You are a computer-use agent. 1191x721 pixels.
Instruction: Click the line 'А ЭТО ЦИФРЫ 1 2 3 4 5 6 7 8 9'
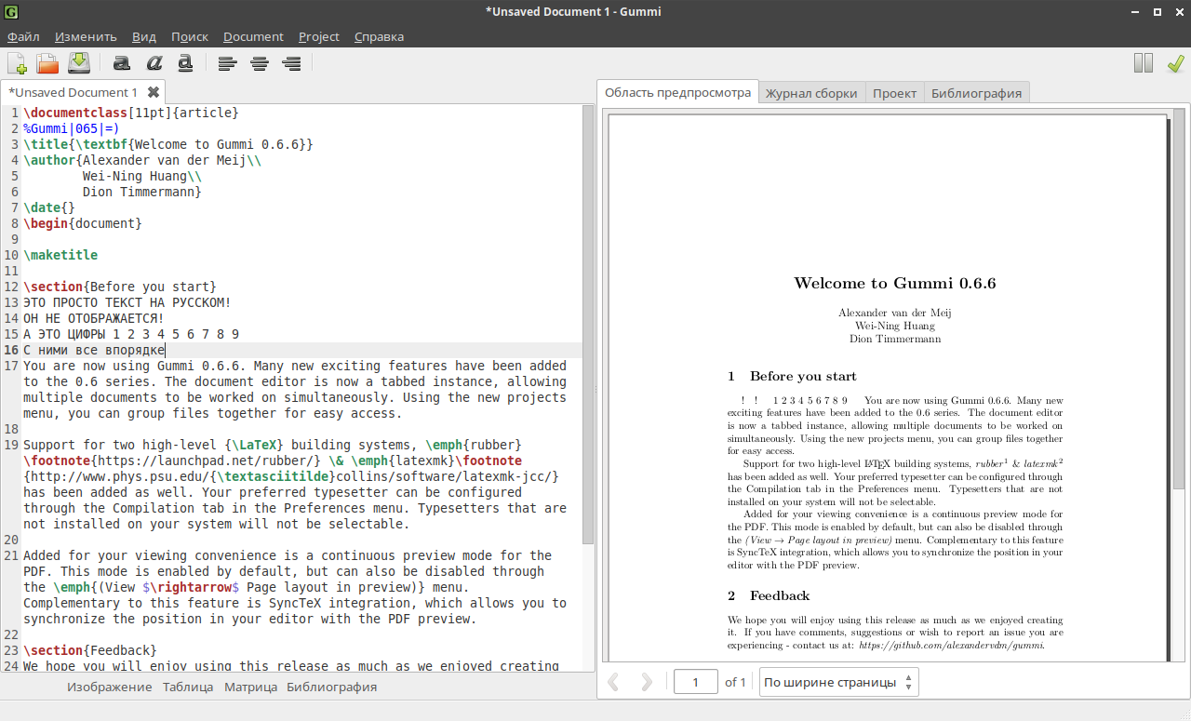(131, 334)
